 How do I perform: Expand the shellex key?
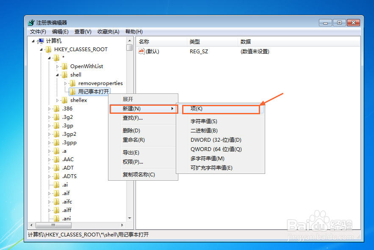(x=57, y=101)
